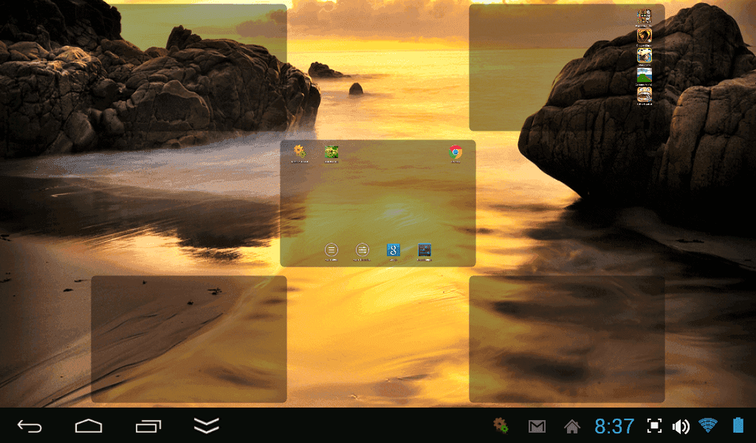Open the Recent Apps overview button

[148, 426]
